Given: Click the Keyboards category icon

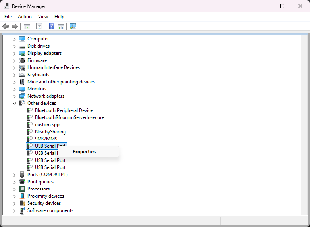Looking at the screenshot, I should [x=22, y=75].
